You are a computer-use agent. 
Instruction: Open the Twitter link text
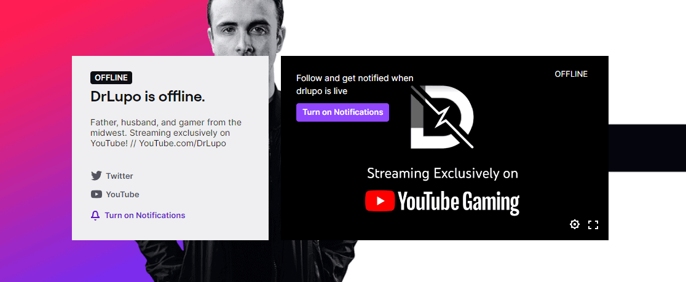119,176
